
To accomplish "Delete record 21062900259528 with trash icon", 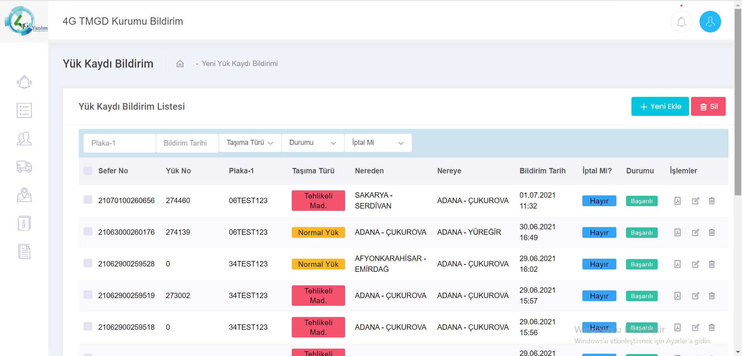I will (712, 264).
